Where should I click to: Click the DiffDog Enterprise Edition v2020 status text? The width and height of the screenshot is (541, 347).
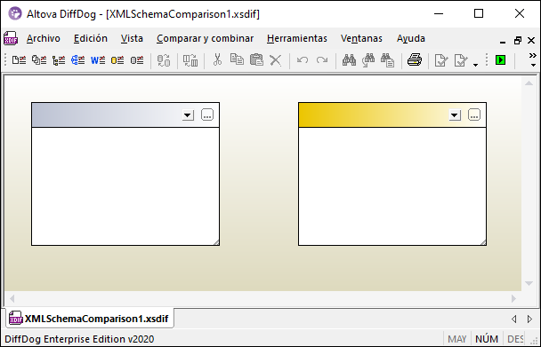[x=79, y=339]
